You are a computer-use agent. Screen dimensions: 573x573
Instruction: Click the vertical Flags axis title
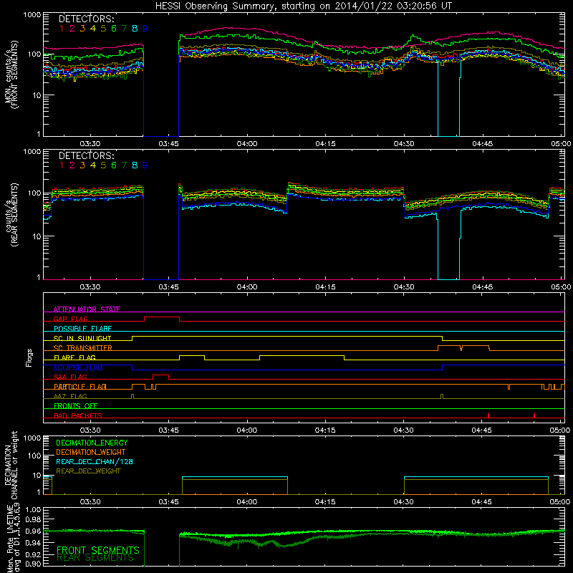click(x=29, y=357)
